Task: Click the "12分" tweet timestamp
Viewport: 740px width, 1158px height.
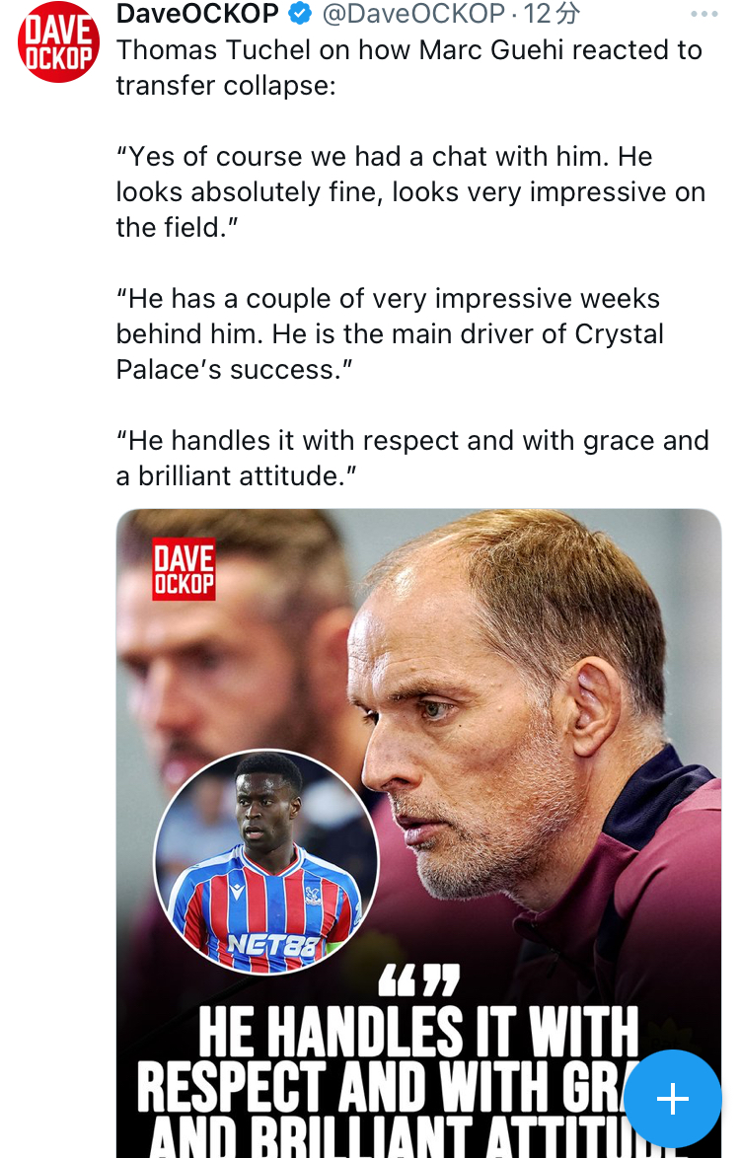Action: (552, 14)
